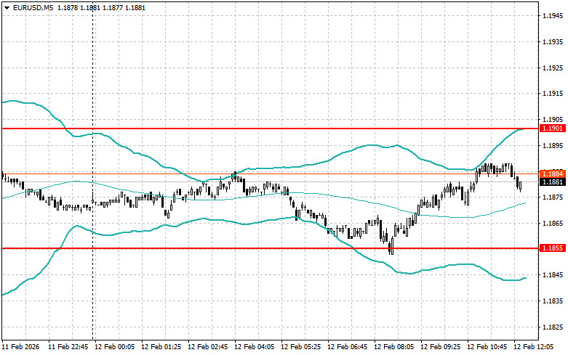Click the 12 Feb 05:25 time label

pyautogui.click(x=301, y=347)
